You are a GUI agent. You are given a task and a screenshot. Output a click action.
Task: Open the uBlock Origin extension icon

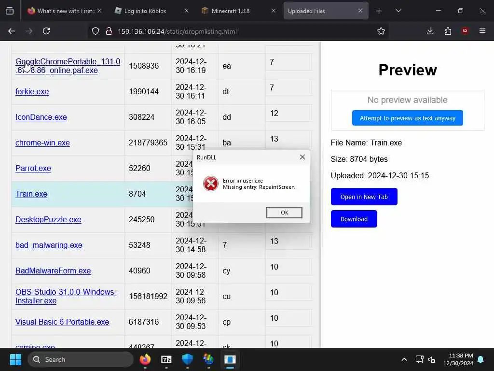[465, 31]
